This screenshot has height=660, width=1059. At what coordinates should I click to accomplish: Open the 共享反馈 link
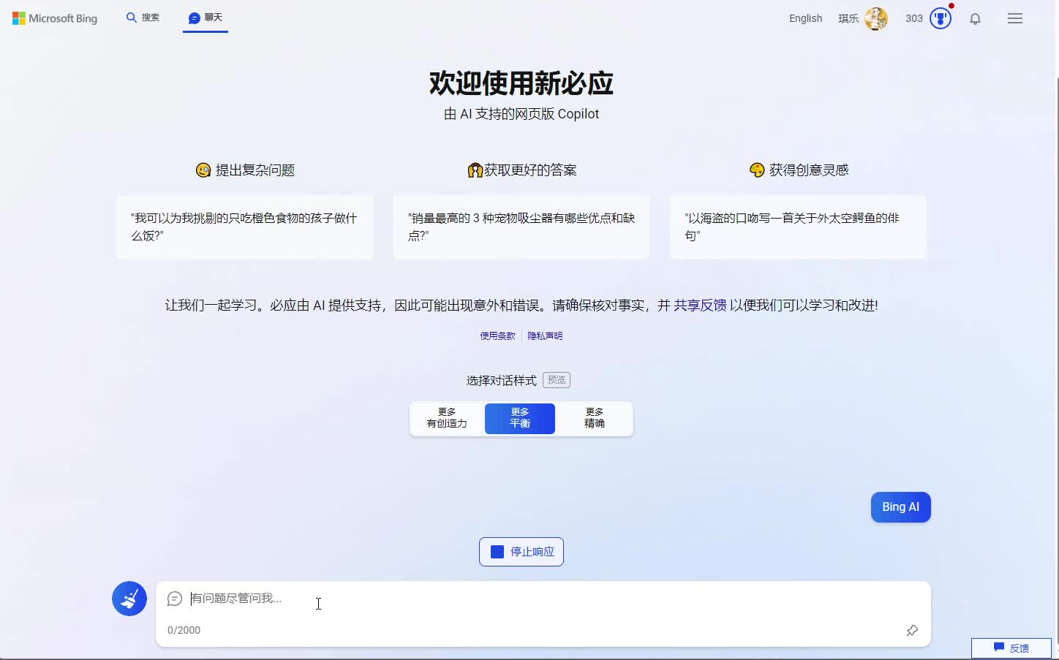(700, 306)
